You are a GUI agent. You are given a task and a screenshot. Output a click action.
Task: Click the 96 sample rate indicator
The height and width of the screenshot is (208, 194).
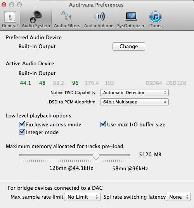click(75, 83)
